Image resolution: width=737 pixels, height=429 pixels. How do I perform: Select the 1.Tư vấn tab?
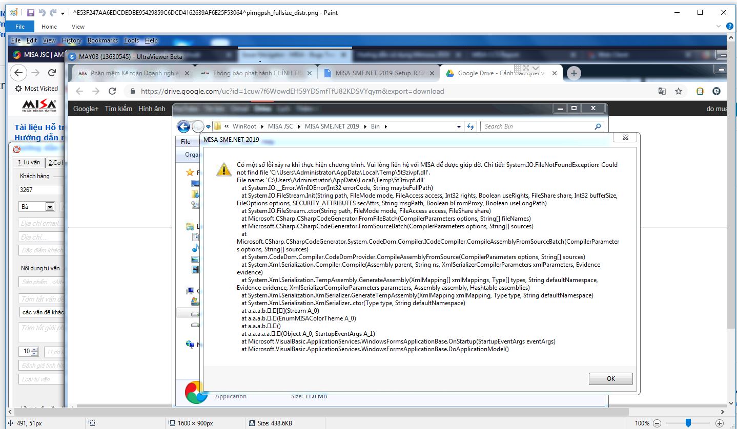click(29, 162)
